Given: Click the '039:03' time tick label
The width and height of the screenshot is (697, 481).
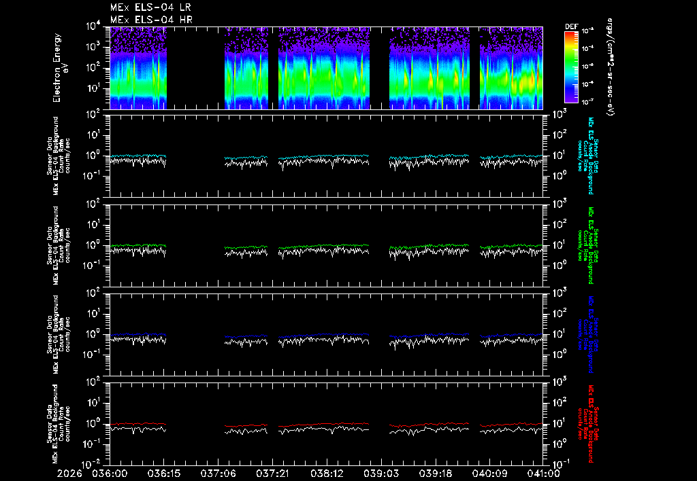Looking at the screenshot, I should [380, 474].
